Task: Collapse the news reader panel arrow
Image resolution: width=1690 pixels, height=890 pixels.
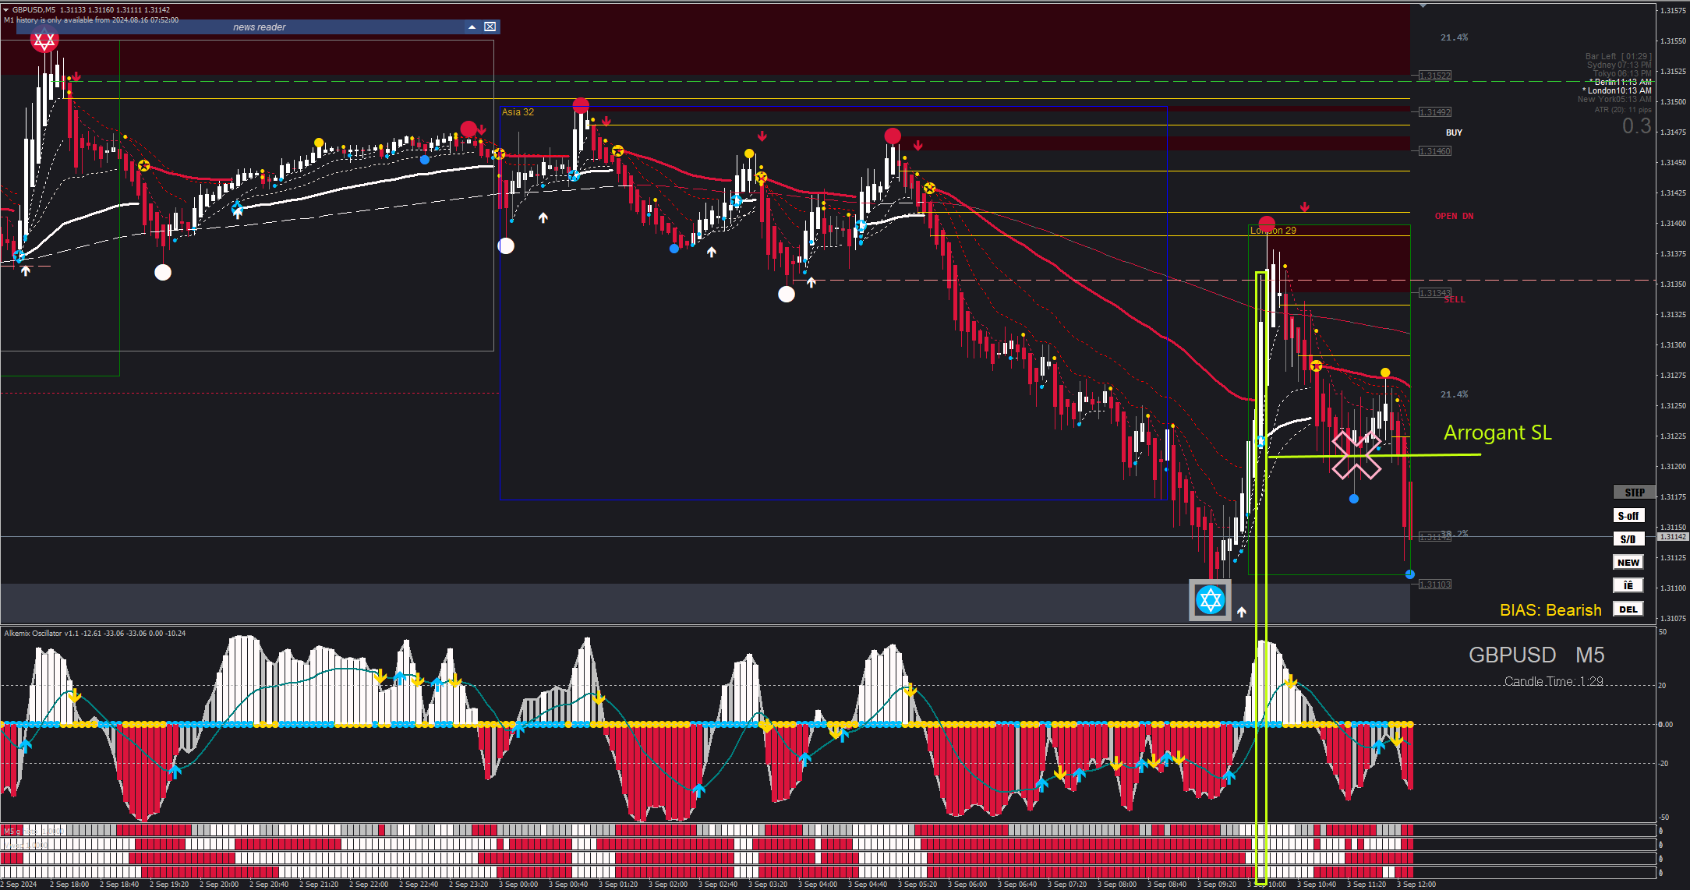Action: click(472, 27)
